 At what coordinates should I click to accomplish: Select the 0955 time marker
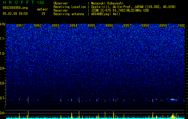[x=91, y=26]
